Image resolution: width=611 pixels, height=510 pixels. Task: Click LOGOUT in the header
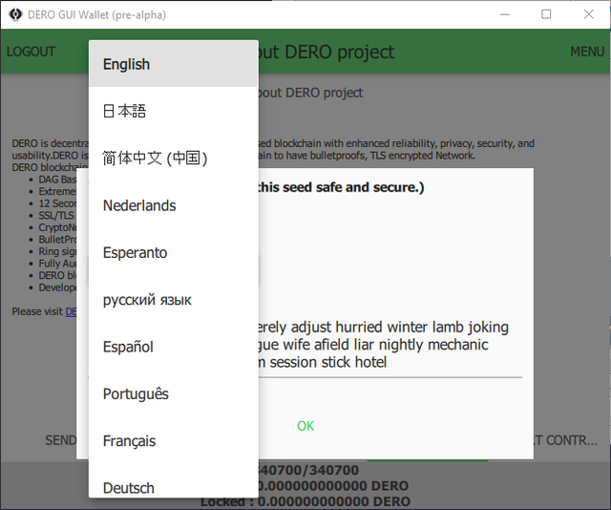tap(31, 52)
